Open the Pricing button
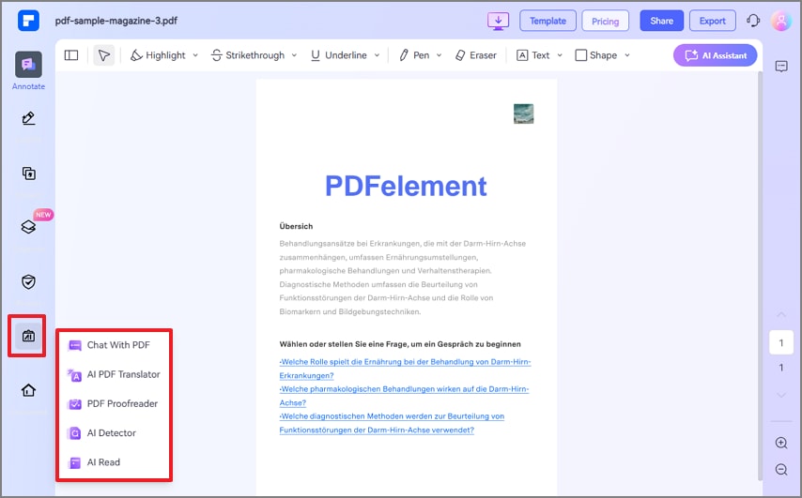The width and height of the screenshot is (802, 498). (x=605, y=21)
